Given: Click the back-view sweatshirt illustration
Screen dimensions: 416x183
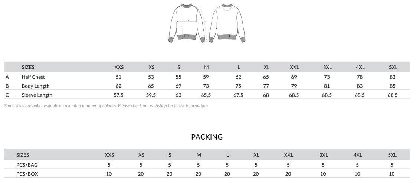Looking at the screenshot, I should pos(227,23).
